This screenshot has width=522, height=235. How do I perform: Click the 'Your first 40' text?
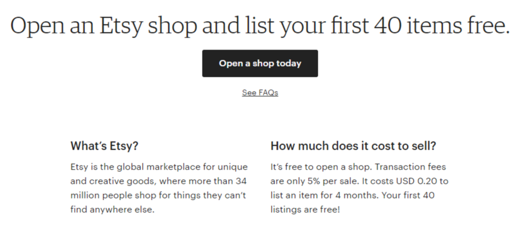(x=408, y=196)
